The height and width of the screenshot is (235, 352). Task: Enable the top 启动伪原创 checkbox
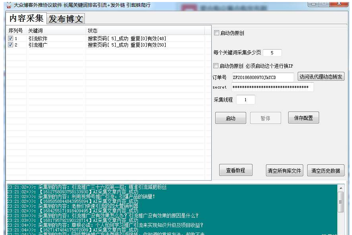point(216,33)
